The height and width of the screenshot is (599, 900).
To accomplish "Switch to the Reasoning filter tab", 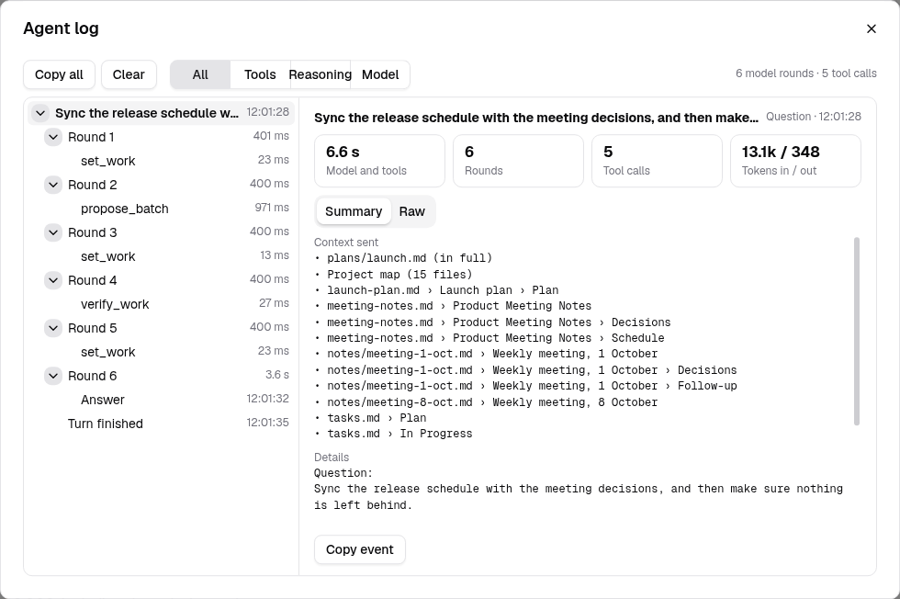I will pyautogui.click(x=321, y=74).
